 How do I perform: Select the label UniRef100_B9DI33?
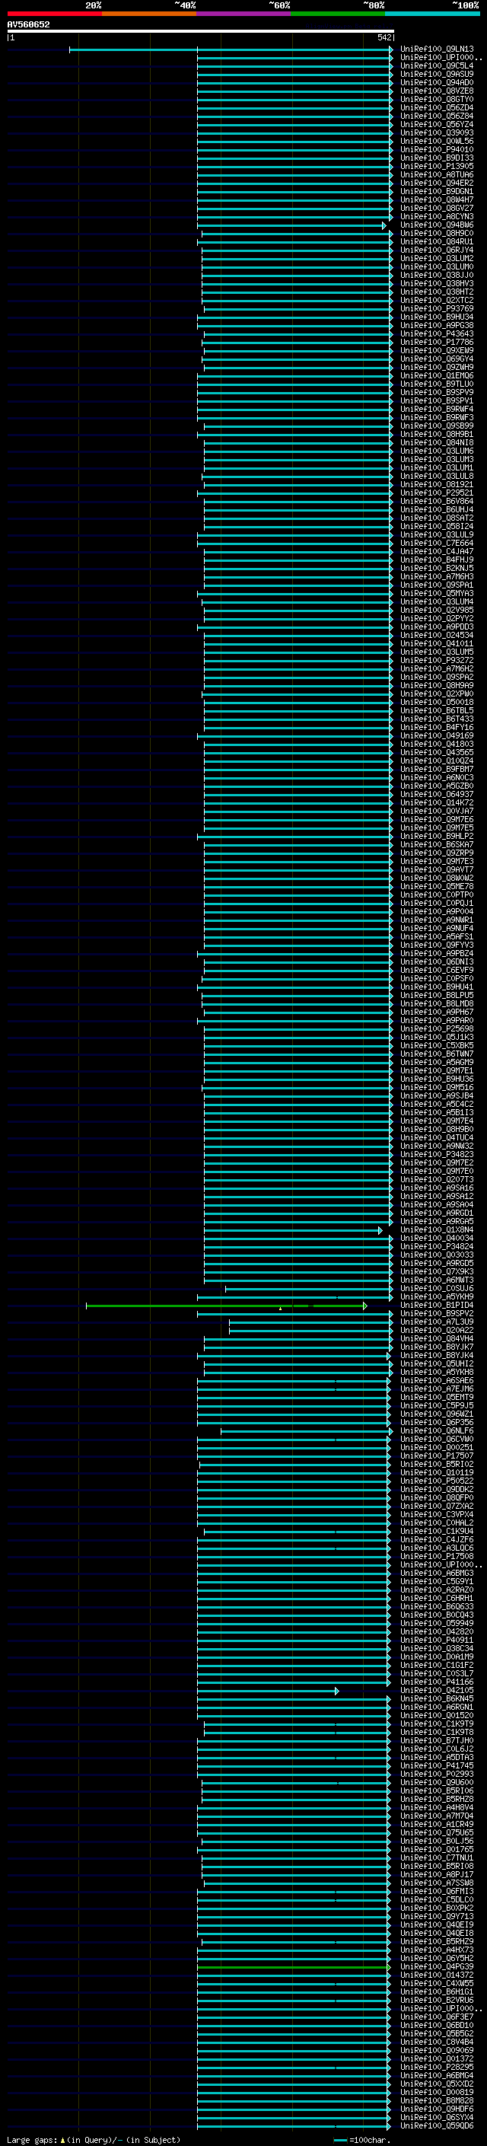coord(437,158)
